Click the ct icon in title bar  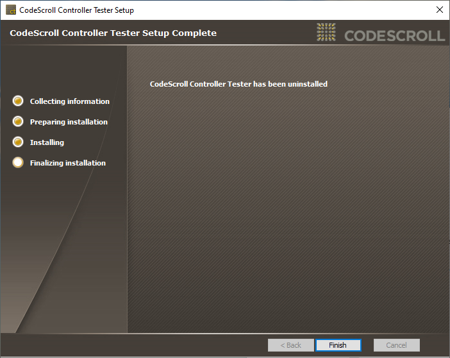pyautogui.click(x=11, y=10)
